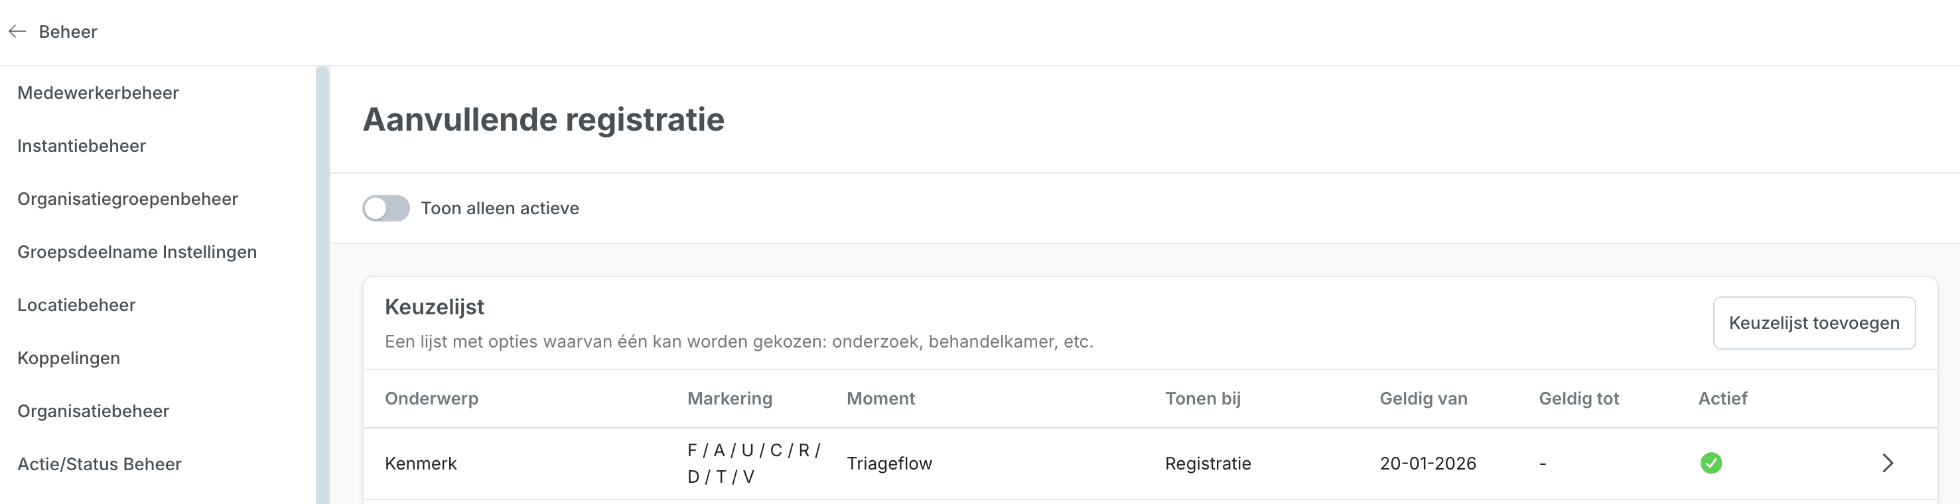Image resolution: width=1960 pixels, height=504 pixels.
Task: Click the Geldig van column header
Action: click(x=1423, y=399)
